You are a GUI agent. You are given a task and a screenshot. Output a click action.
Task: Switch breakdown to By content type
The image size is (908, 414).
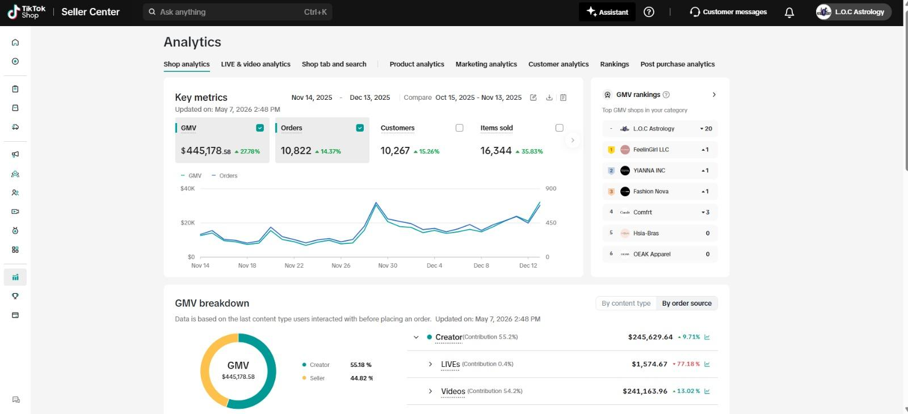[626, 303]
